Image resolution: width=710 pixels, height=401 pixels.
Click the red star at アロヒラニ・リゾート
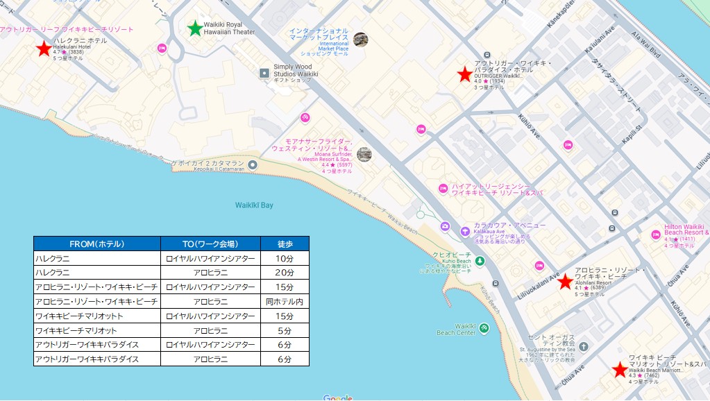[565, 282]
